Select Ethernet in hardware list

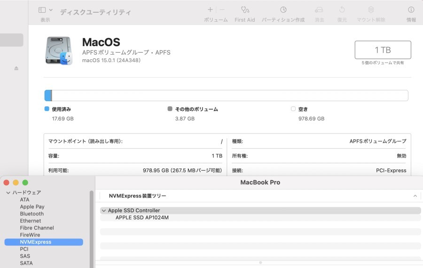(x=31, y=221)
